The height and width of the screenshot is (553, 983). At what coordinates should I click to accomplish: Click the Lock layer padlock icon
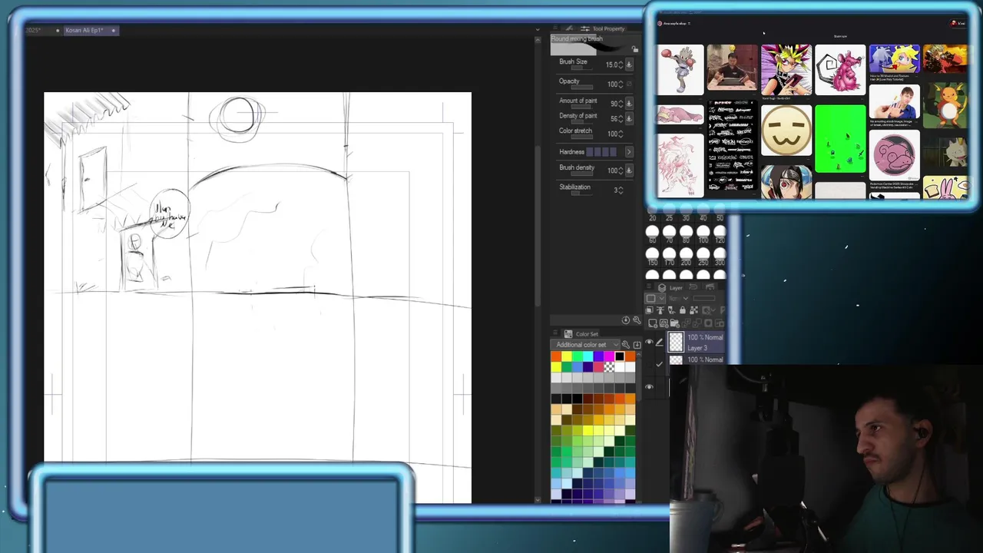(x=683, y=310)
